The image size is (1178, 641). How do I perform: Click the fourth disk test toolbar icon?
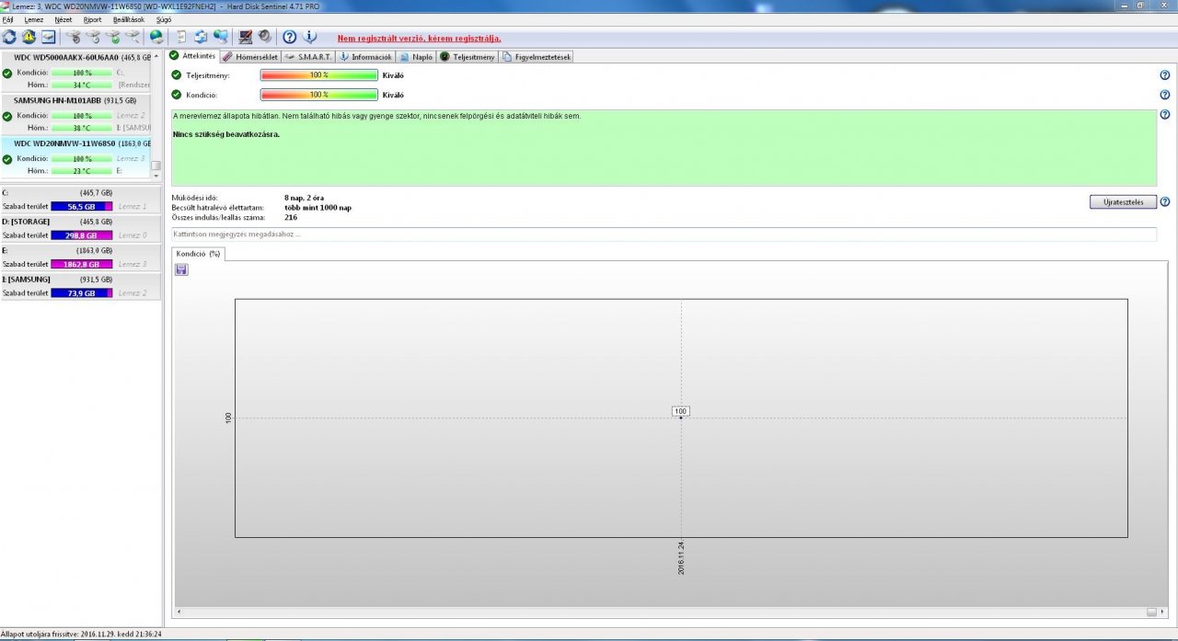[133, 37]
